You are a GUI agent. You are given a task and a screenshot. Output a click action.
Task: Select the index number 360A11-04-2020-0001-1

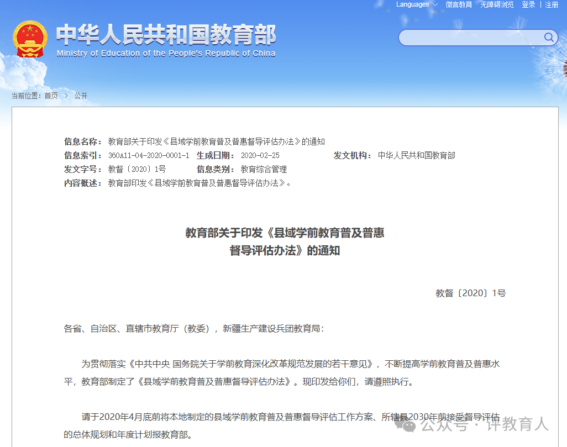tap(149, 155)
